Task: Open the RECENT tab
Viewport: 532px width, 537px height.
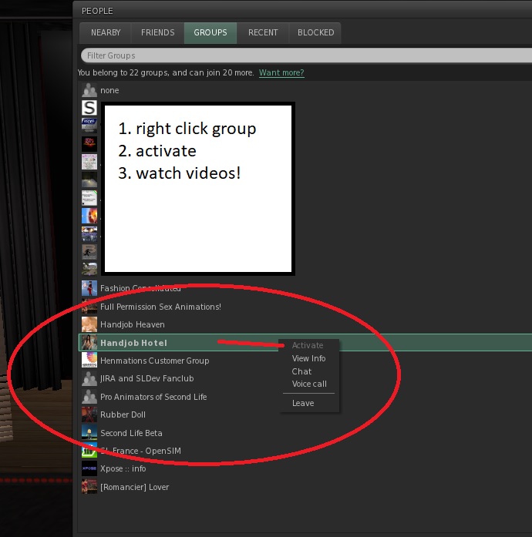Action: (263, 33)
